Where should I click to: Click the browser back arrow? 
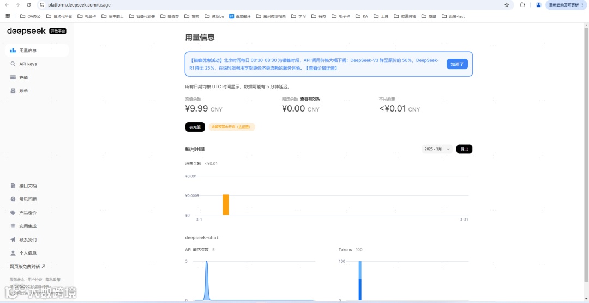click(7, 5)
